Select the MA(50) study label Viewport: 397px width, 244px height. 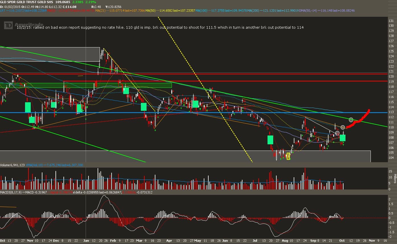click(151, 11)
